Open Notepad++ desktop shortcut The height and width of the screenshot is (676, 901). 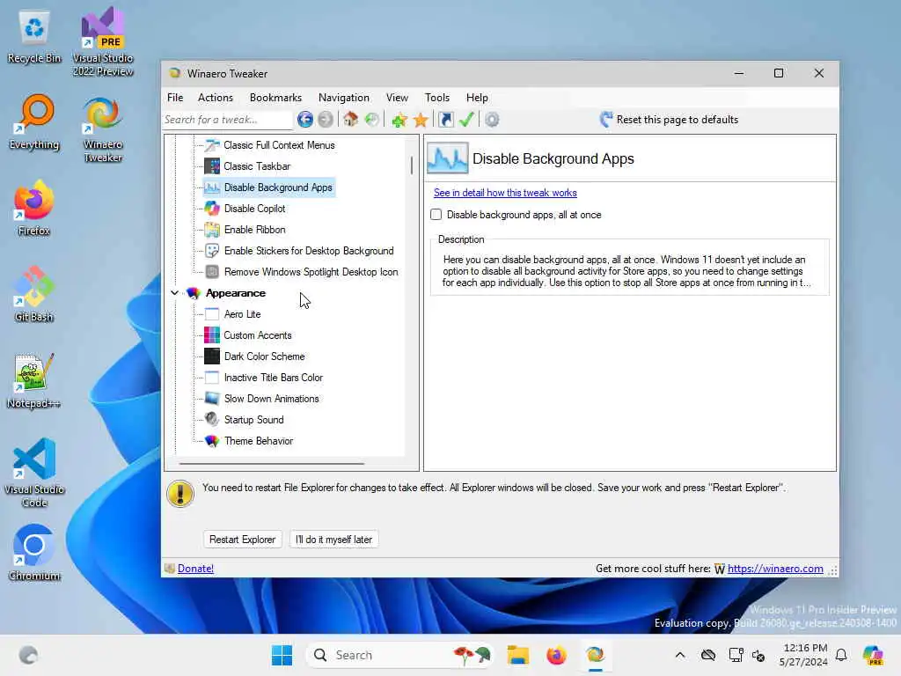tap(34, 380)
